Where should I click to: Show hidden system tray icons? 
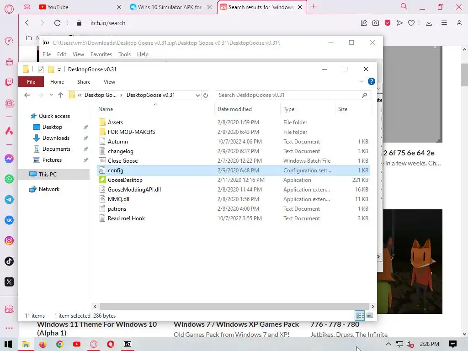point(388,344)
